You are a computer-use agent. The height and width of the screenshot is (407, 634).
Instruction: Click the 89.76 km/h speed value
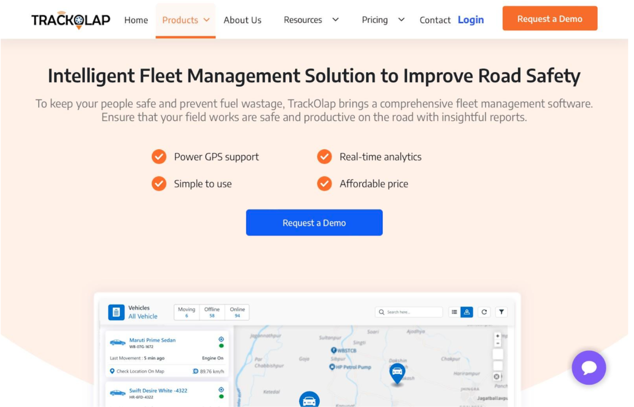point(212,371)
